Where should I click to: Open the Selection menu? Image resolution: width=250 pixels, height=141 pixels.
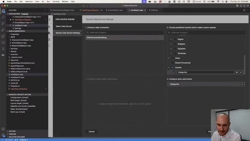click(x=29, y=2)
